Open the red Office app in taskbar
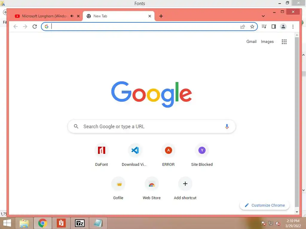 pos(61,223)
